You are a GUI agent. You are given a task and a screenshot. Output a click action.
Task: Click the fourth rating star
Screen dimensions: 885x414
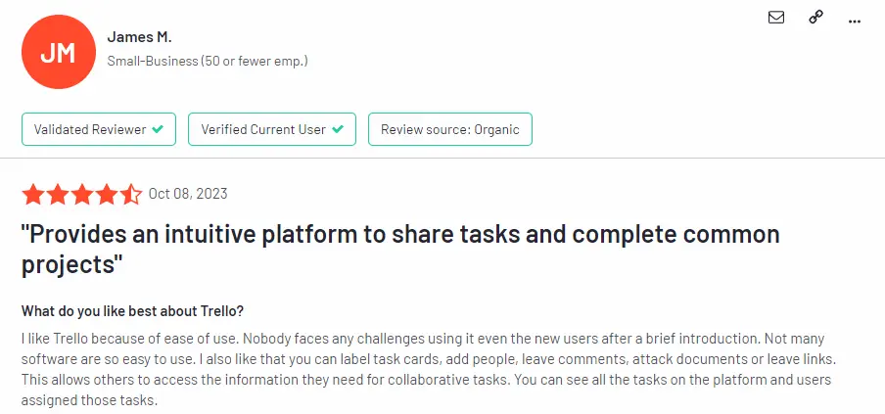click(106, 194)
